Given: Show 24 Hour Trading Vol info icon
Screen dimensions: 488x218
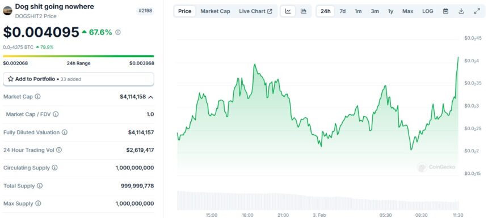Looking at the screenshot, I should point(59,150).
